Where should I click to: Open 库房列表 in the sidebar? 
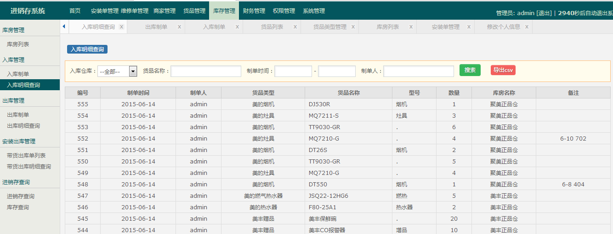pos(18,44)
